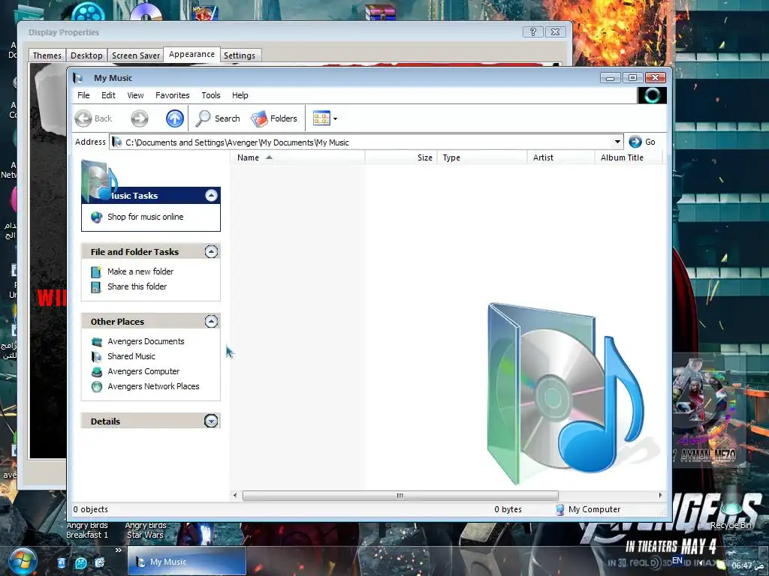Expand the Details panel
Viewport: 769px width, 576px height.
[211, 421]
